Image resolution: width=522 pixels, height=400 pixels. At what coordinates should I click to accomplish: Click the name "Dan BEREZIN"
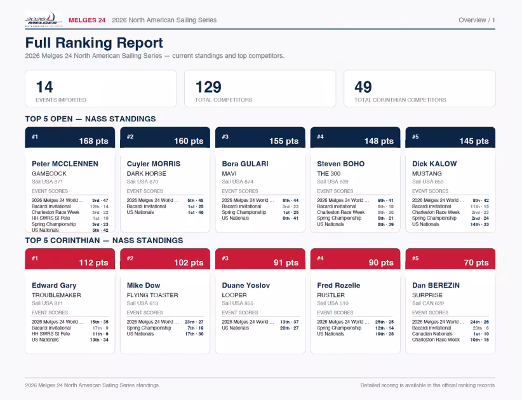[436, 285]
